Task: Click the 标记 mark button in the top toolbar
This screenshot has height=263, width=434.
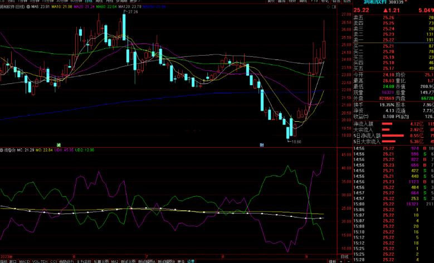Action: [325, 1]
